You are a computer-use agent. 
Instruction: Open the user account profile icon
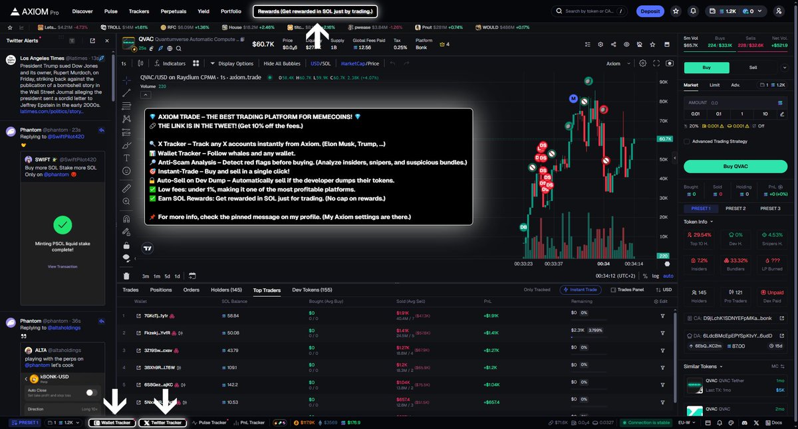[779, 11]
